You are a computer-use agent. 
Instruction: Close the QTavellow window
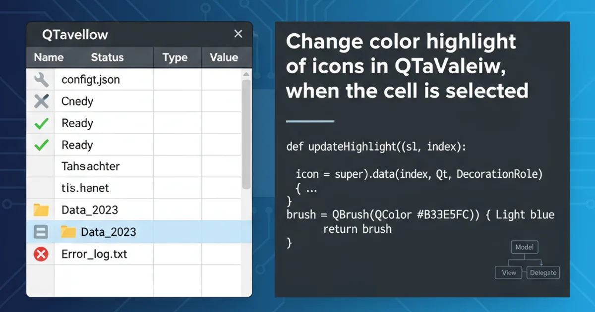point(238,34)
